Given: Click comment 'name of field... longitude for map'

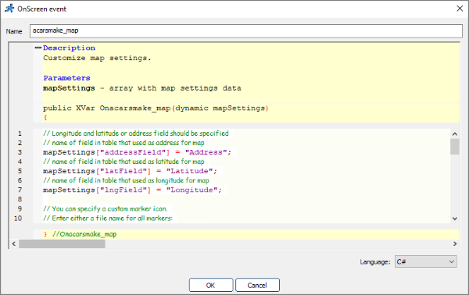Looking at the screenshot, I should click(126, 180).
